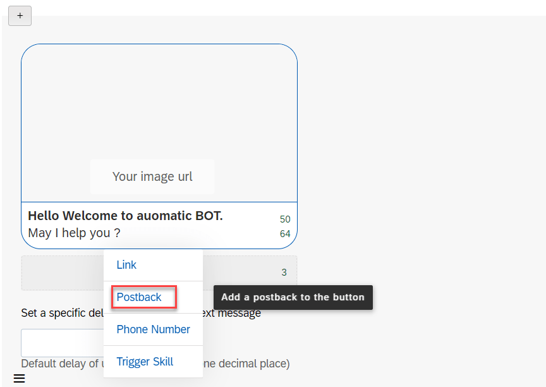Select Link from the button type menu
This screenshot has width=546, height=387.
pyautogui.click(x=126, y=265)
